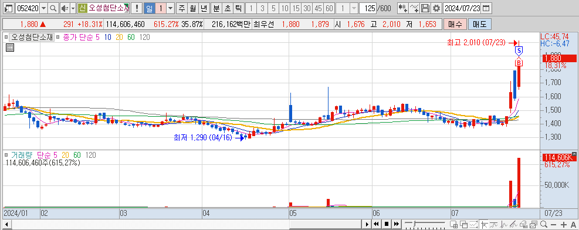
Task: Switch to 분 minute chart period
Action: (x=216, y=8)
